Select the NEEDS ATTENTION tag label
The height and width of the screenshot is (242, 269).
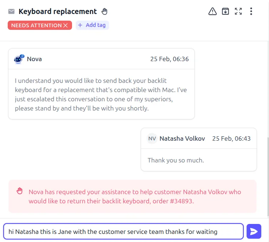(x=36, y=25)
